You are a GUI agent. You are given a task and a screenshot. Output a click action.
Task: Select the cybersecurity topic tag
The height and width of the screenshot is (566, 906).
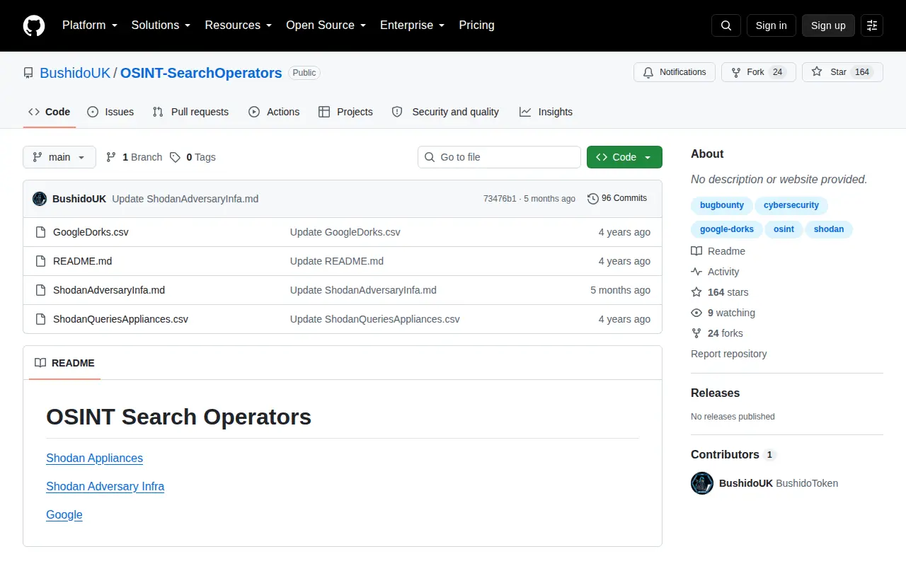tap(791, 205)
